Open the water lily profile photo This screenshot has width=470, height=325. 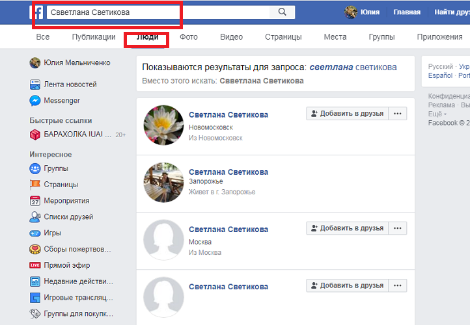tap(163, 125)
